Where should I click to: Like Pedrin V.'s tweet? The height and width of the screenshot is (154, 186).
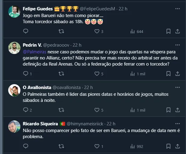[97, 73]
